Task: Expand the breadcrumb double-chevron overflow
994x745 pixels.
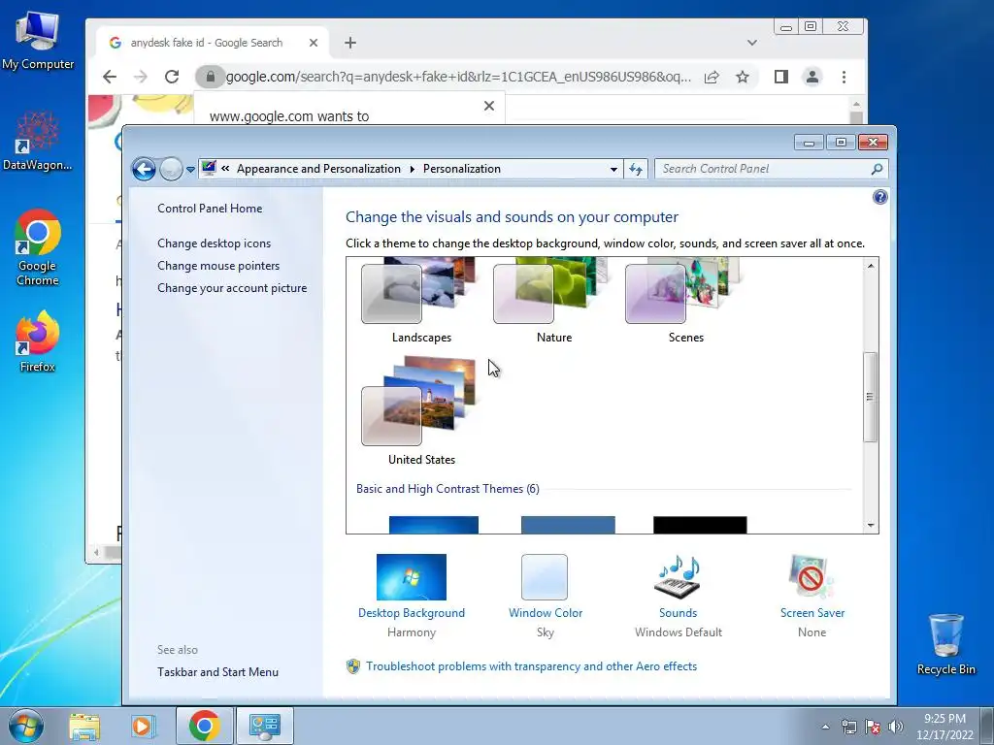Action: 225,169
